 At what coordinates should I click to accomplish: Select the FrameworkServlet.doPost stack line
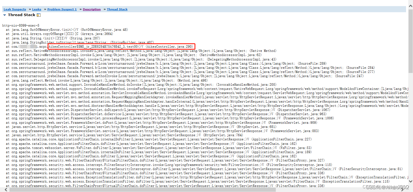coord(161,122)
